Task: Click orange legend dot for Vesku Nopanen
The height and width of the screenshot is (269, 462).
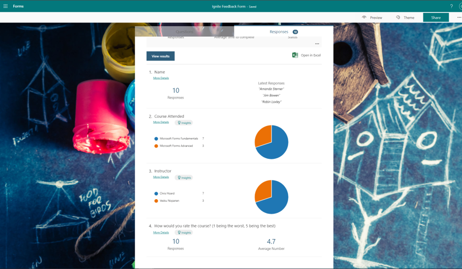Action: click(x=156, y=201)
